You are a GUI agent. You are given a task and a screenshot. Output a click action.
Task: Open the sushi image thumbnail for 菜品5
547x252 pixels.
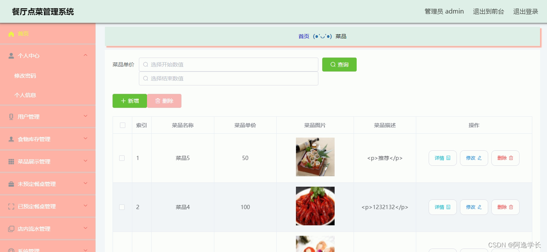pyautogui.click(x=315, y=157)
